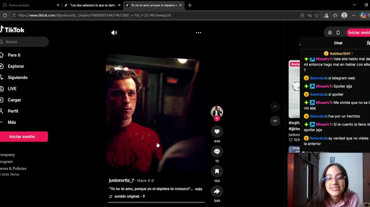The height and width of the screenshot is (207, 370).
Task: Click the Spider-Man video player
Action: click(156, 113)
